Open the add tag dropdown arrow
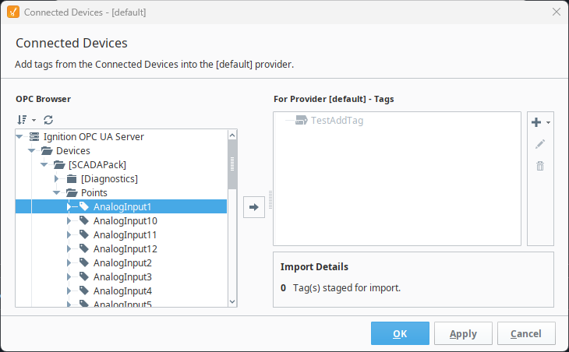 pyautogui.click(x=548, y=122)
